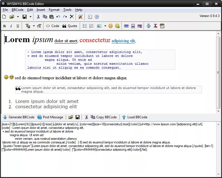Click the code block in the WYSIWYG editor
This screenshot has height=178, width=222.
tap(100, 60)
